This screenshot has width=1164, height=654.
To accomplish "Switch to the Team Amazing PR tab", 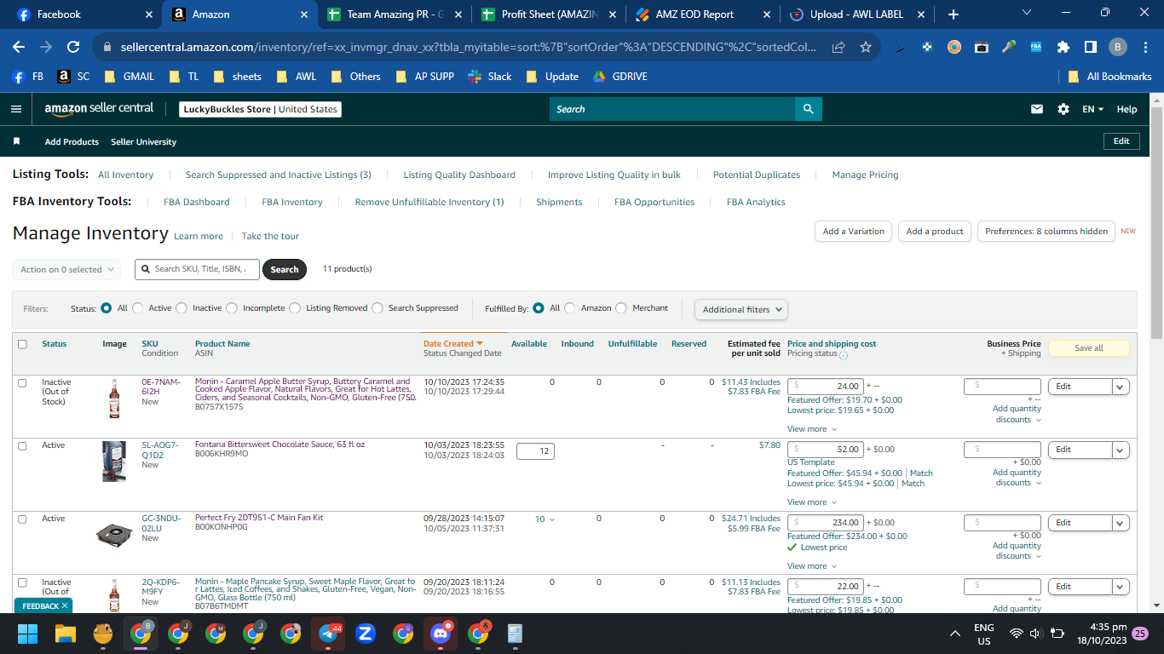I will click(395, 14).
